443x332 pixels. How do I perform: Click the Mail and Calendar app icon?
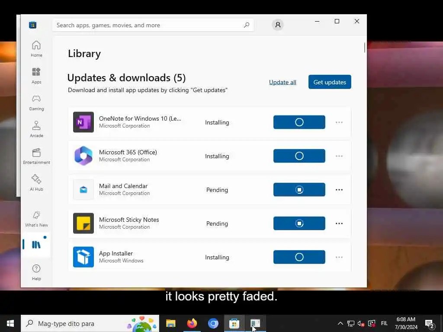83,190
